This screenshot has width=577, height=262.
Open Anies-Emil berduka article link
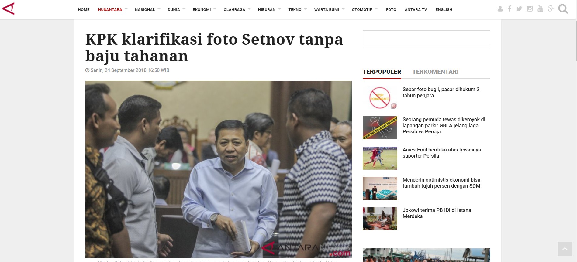(442, 153)
